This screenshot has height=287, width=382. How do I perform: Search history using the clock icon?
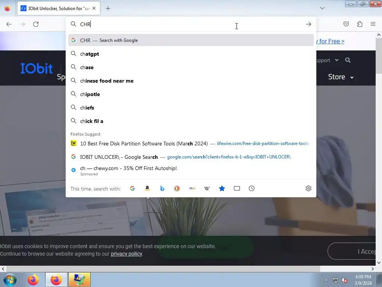pyautogui.click(x=251, y=188)
